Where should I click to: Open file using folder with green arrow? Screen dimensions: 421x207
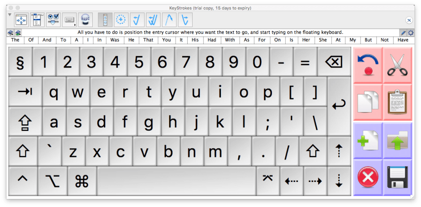397,140
